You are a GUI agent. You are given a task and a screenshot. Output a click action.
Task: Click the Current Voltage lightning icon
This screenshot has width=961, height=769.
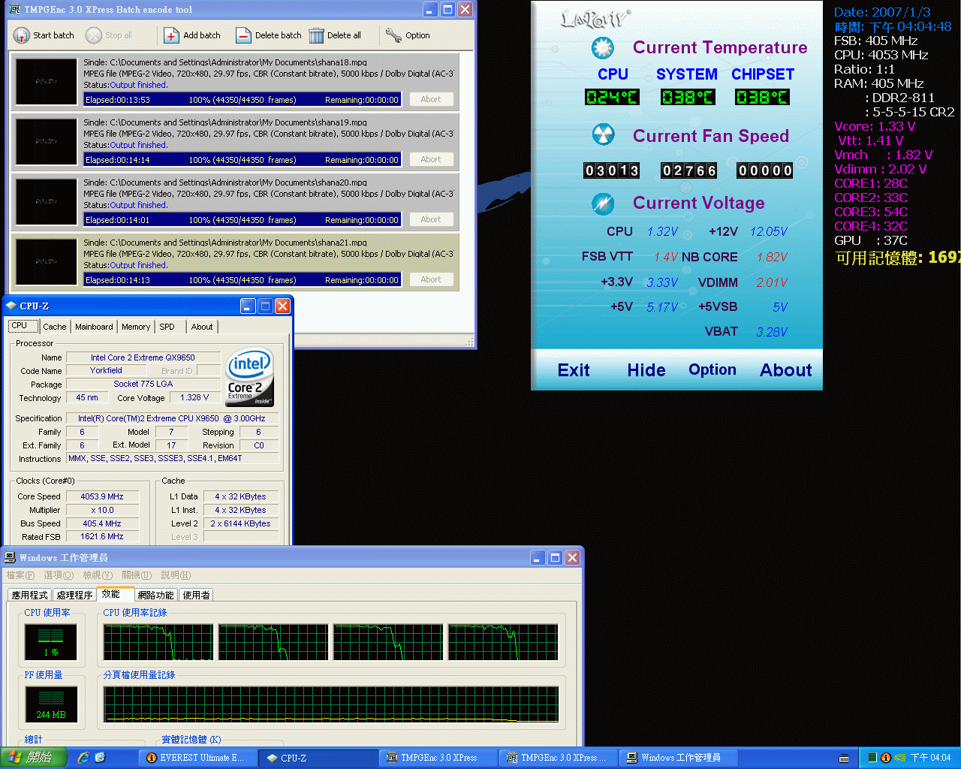pos(603,203)
